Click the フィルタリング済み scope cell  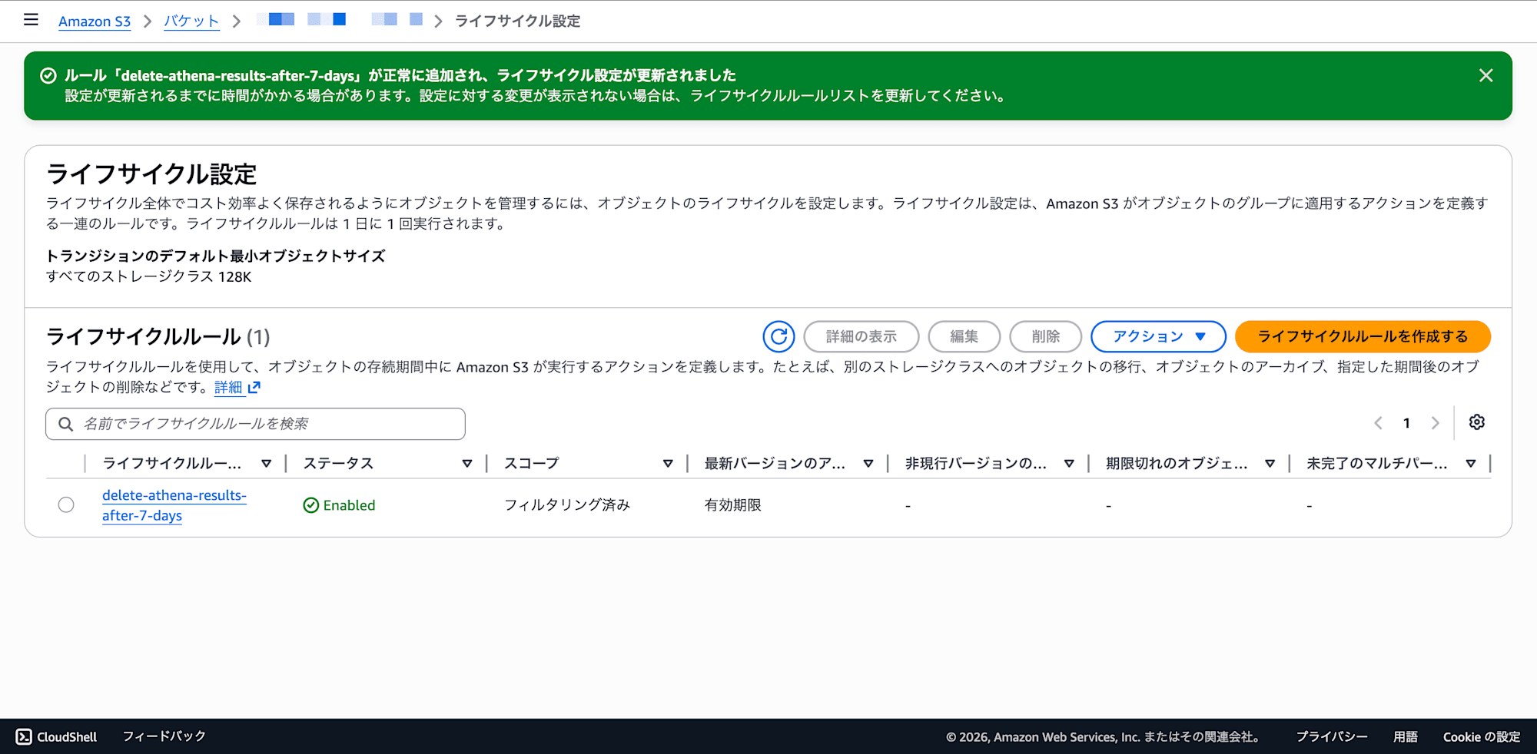point(567,504)
